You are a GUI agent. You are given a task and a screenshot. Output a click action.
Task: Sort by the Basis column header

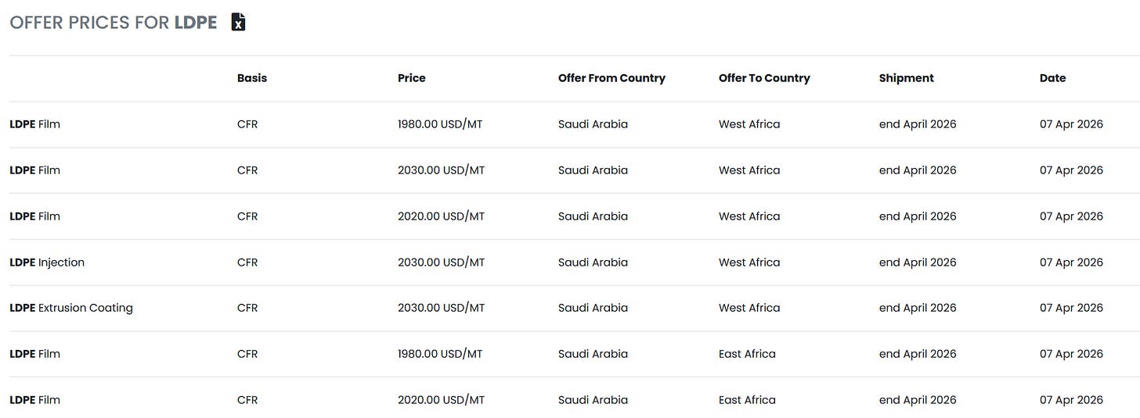(252, 78)
